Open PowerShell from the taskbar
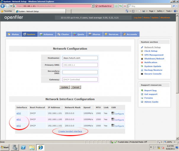The height and width of the screenshot is (151, 179). [23, 147]
